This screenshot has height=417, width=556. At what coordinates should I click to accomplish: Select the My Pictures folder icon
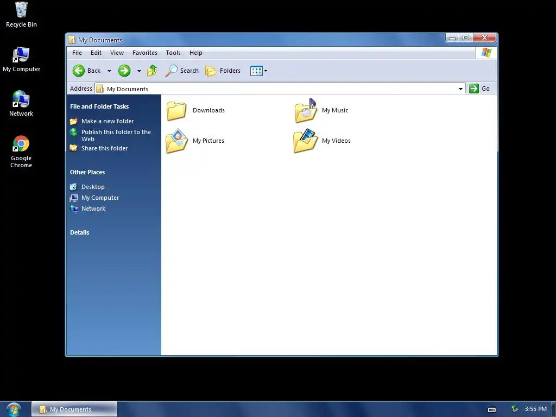(x=176, y=141)
